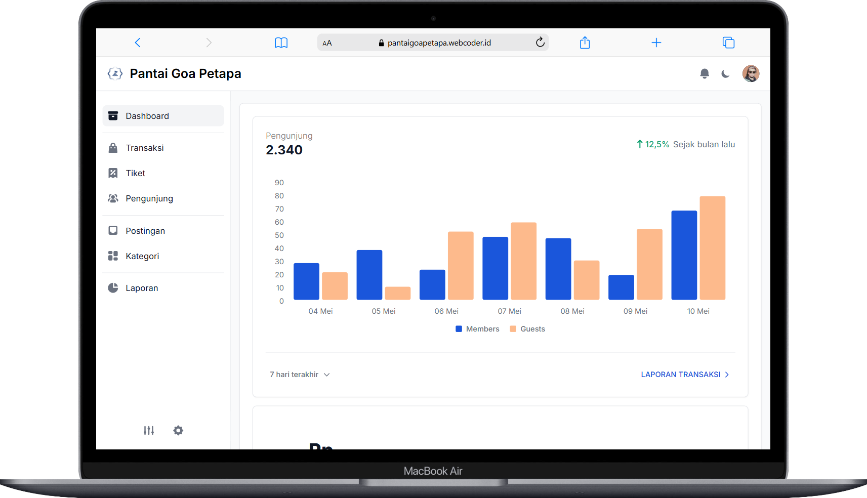Tap the AA reader text-size control

coord(327,43)
